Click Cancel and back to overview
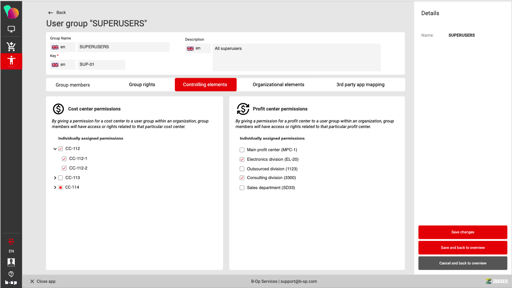Screen dimensions: 512x288 tap(463, 263)
